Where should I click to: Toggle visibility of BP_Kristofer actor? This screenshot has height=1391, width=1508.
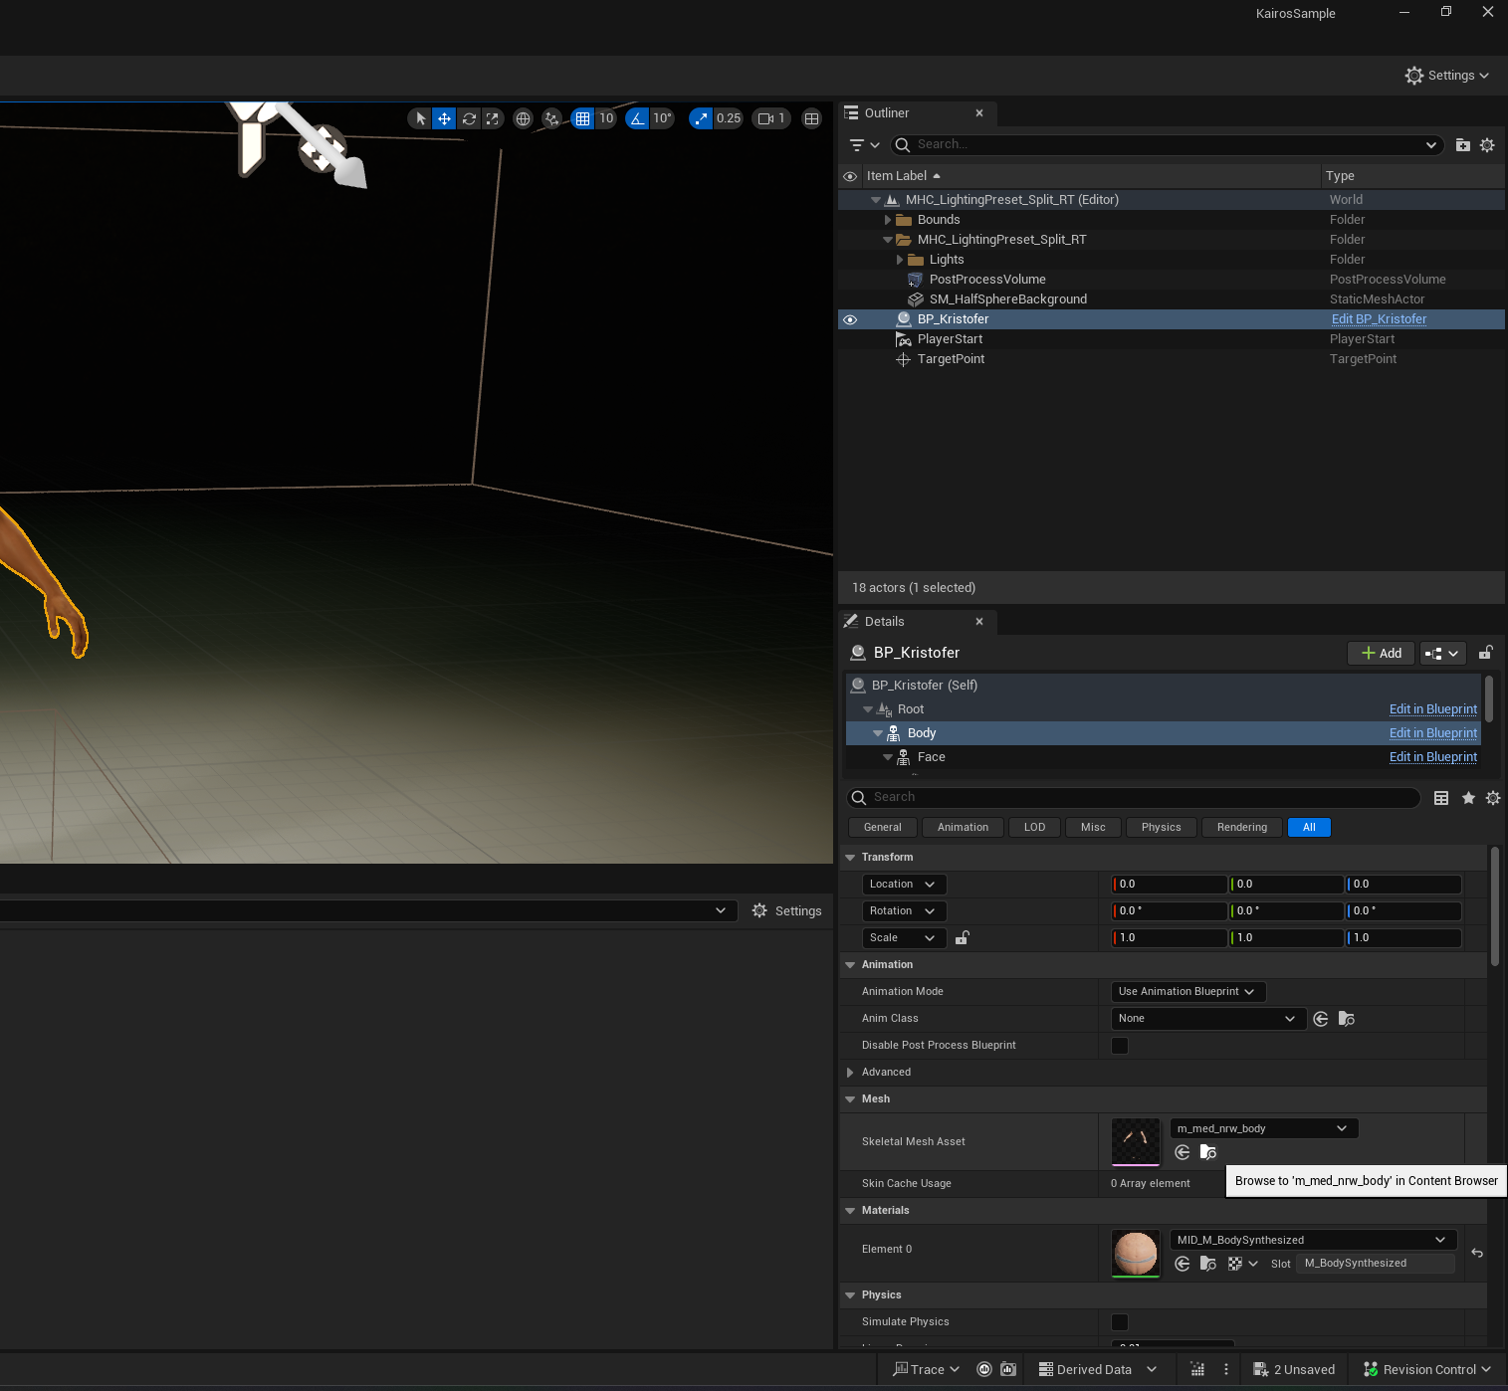pos(850,319)
